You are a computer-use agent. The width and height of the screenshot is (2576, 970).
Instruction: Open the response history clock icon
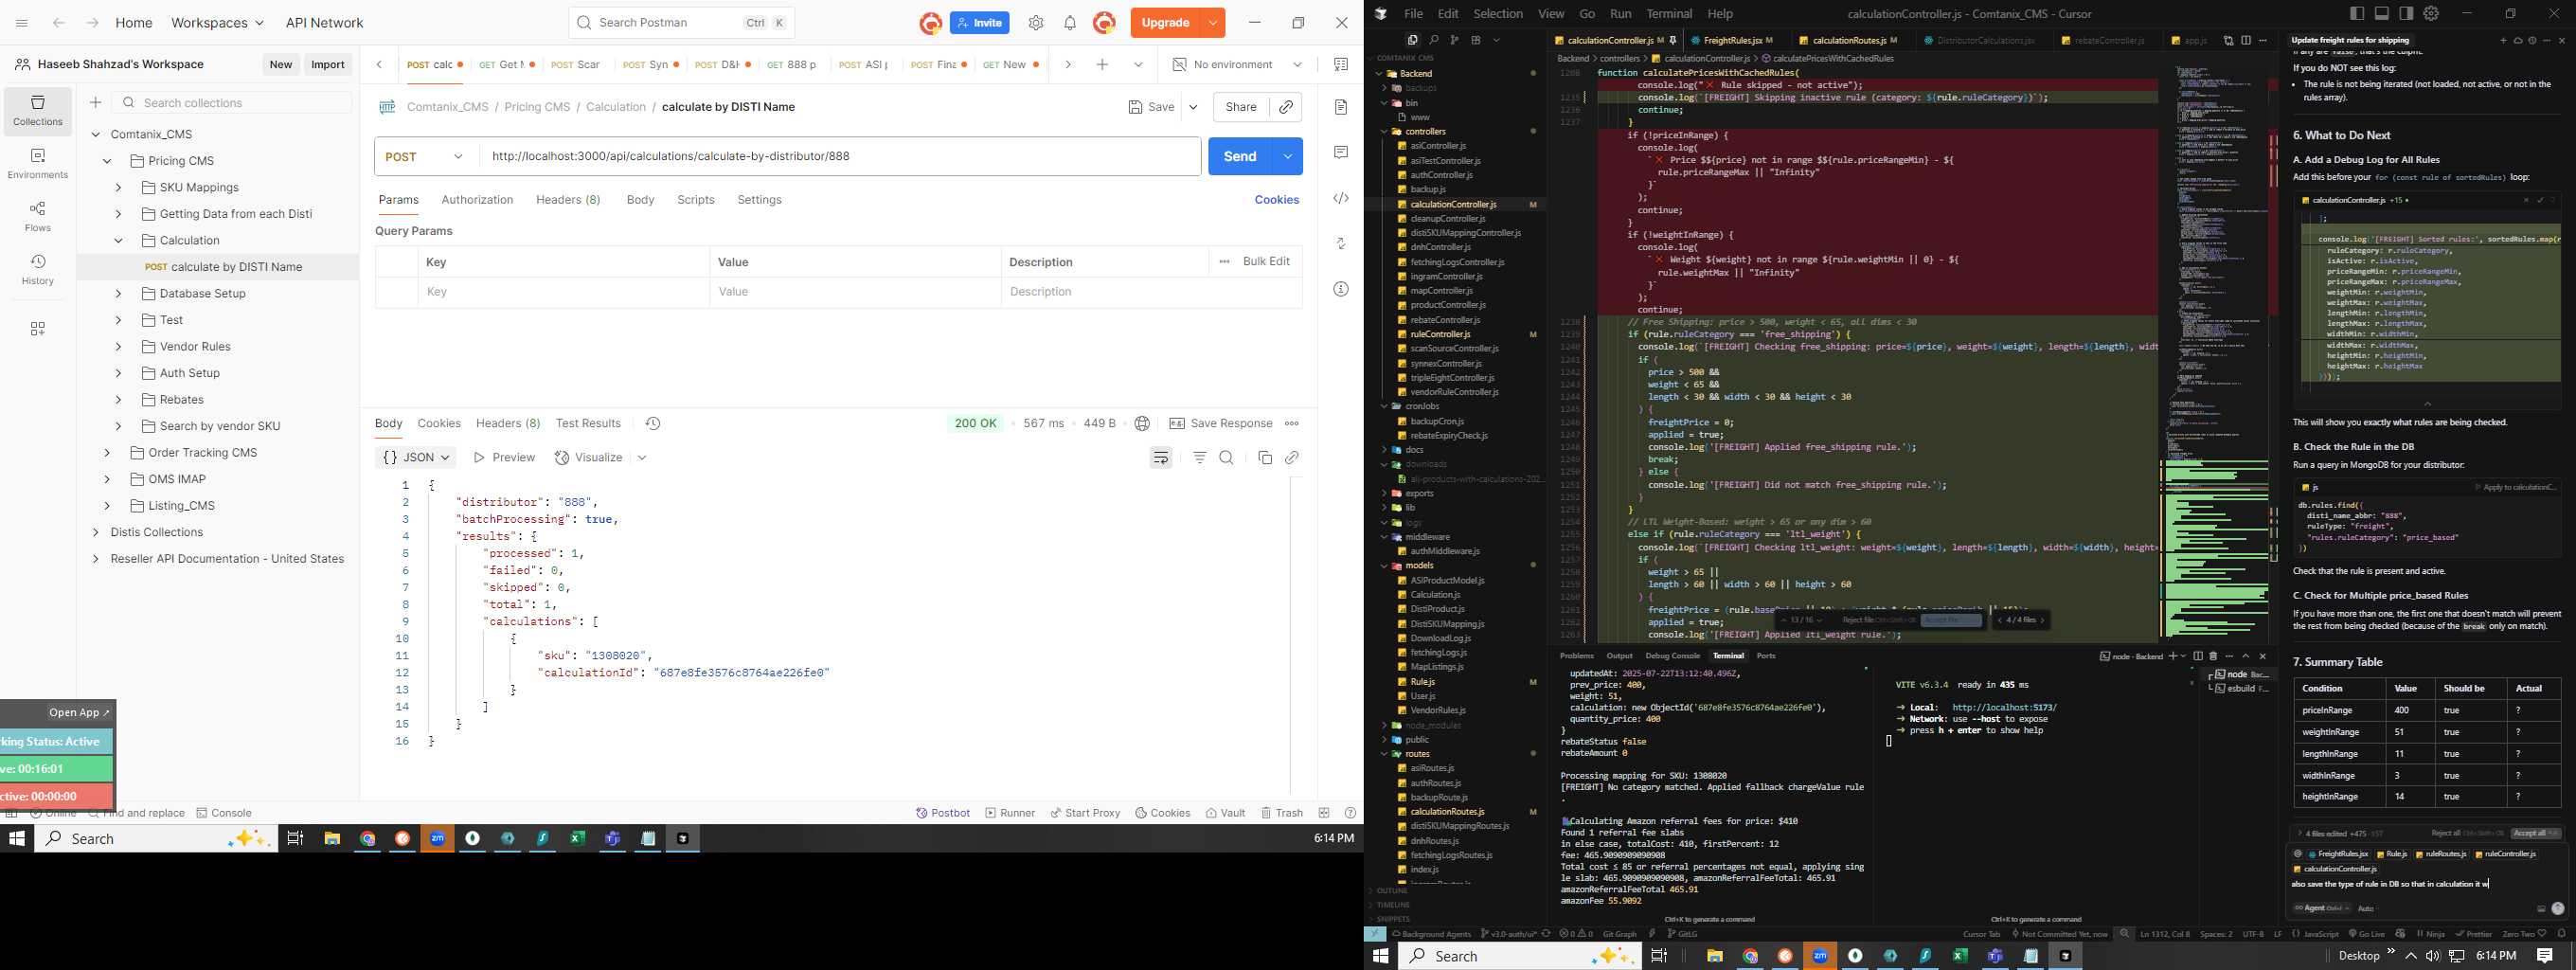(653, 423)
